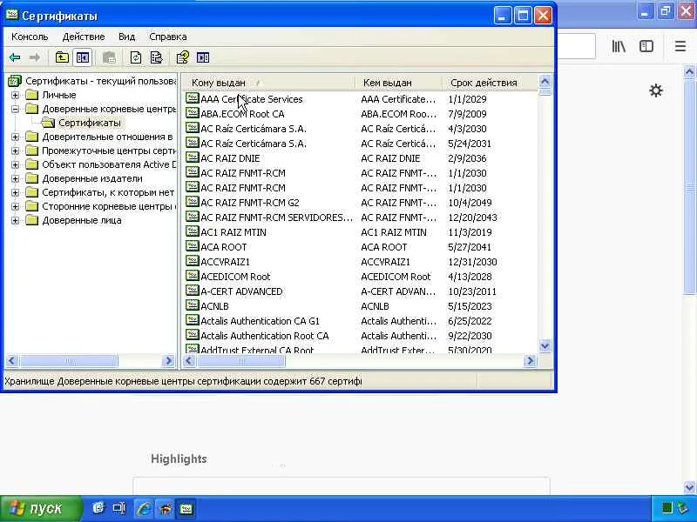The width and height of the screenshot is (697, 522).
Task: Expand the Личные folder
Action: [15, 95]
